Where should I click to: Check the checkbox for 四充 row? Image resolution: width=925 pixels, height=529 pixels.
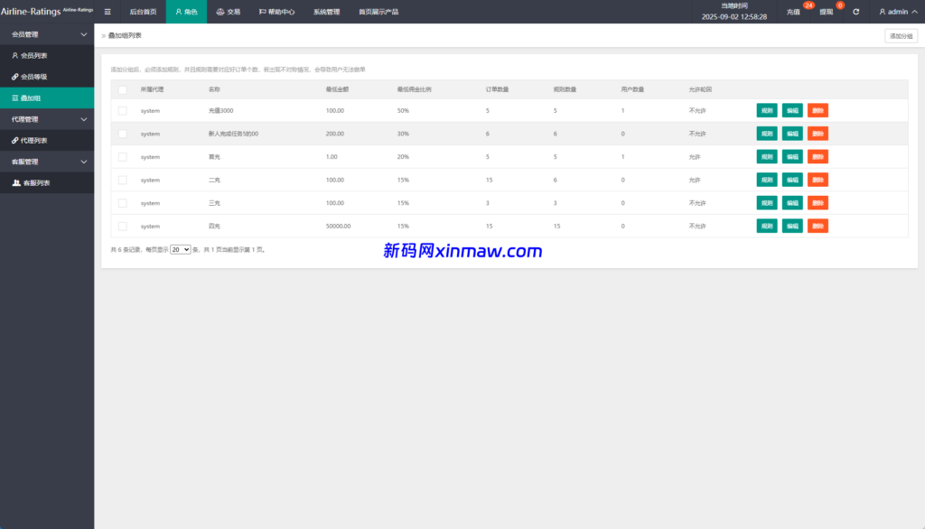tap(122, 226)
